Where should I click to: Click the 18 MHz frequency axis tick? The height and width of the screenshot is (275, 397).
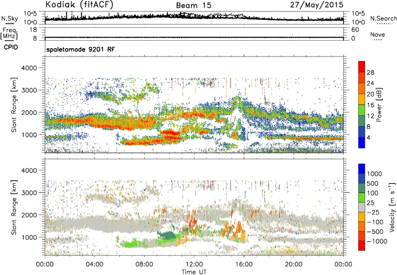[x=33, y=30]
